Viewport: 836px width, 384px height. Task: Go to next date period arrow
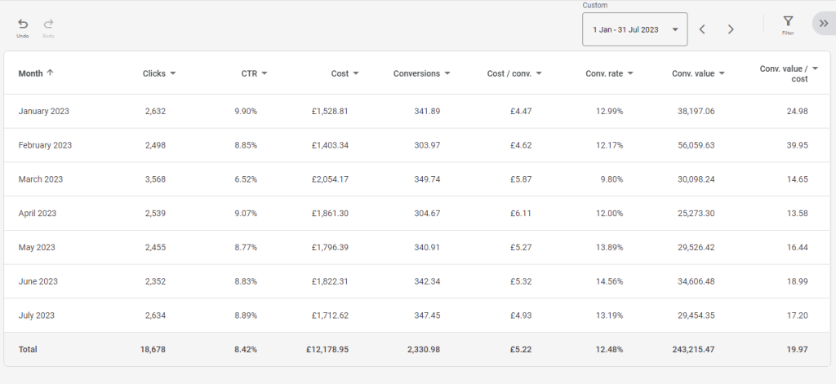click(x=731, y=29)
